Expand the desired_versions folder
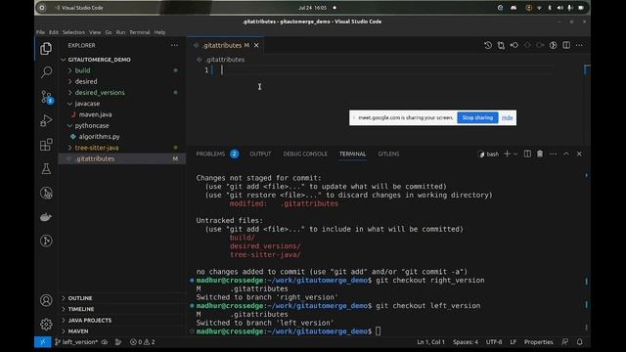 [x=121, y=92]
